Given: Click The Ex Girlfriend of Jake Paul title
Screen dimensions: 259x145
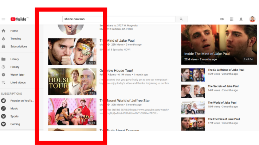Looking at the screenshot, I should click(x=226, y=70).
